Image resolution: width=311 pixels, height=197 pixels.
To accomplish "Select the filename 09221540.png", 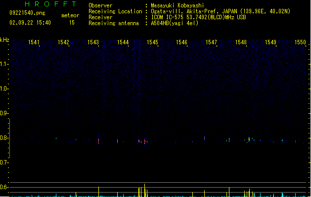I will point(27,13).
